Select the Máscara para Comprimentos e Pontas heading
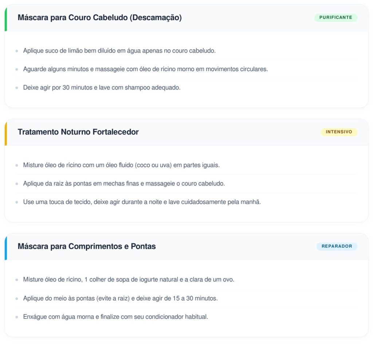The image size is (373, 352). [87, 246]
